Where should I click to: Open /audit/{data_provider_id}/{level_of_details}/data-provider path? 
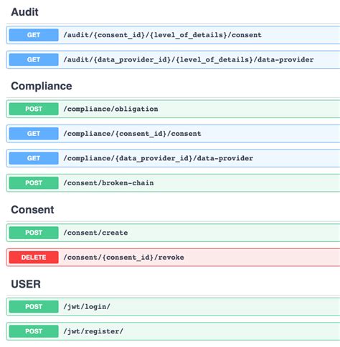click(189, 59)
